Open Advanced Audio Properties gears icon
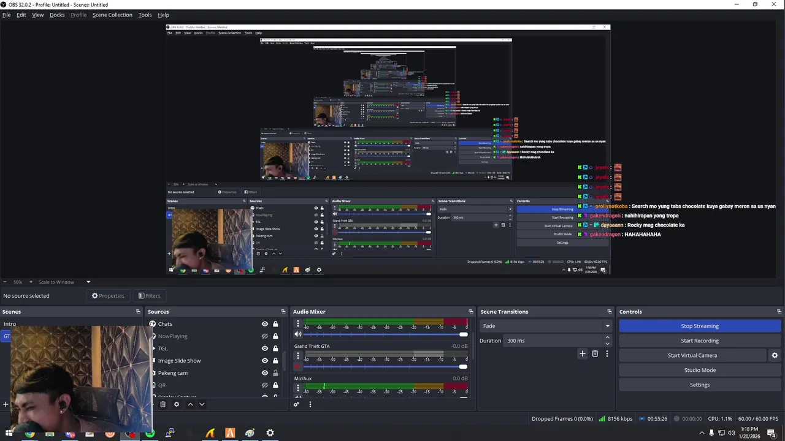785x441 pixels. point(297,404)
